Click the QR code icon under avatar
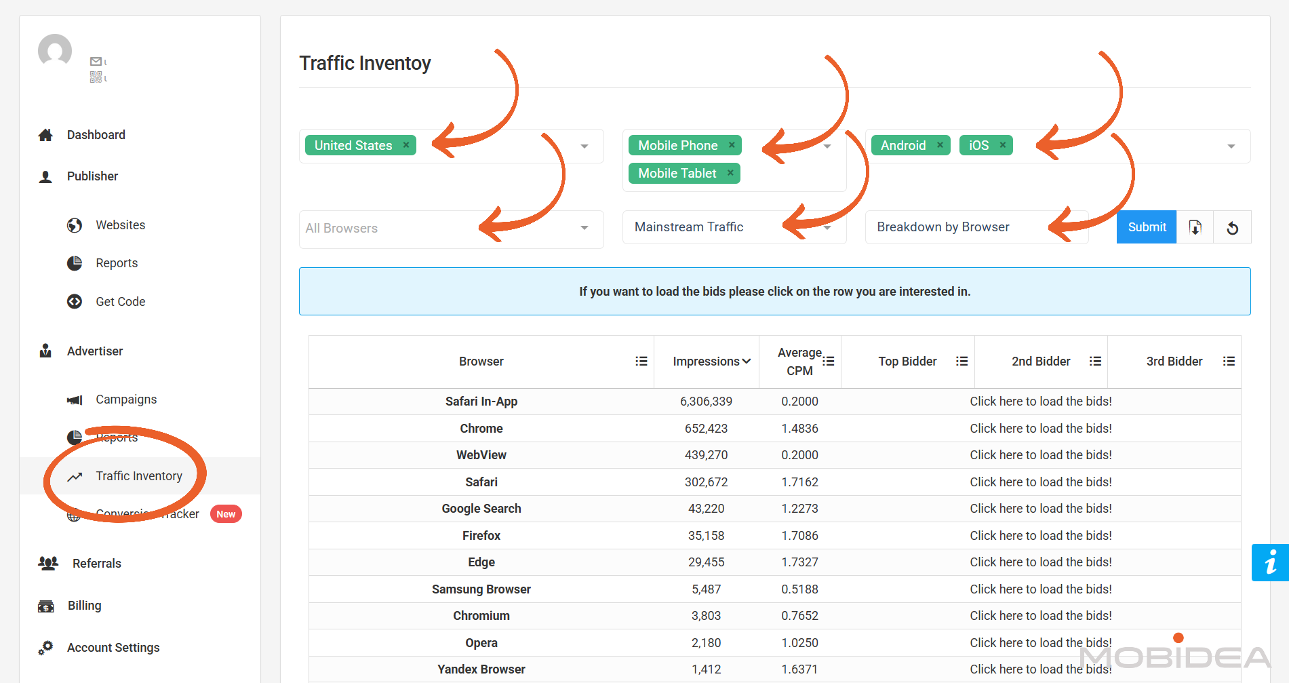The width and height of the screenshot is (1289, 683). (96, 77)
